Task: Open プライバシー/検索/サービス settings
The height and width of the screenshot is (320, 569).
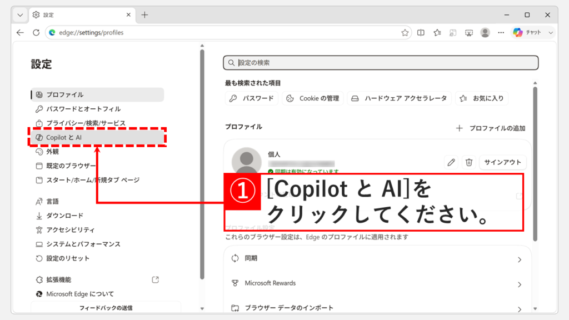Action: coord(97,123)
